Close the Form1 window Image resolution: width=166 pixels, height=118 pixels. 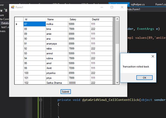(122, 7)
